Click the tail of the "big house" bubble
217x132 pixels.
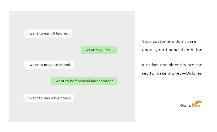(24, 98)
